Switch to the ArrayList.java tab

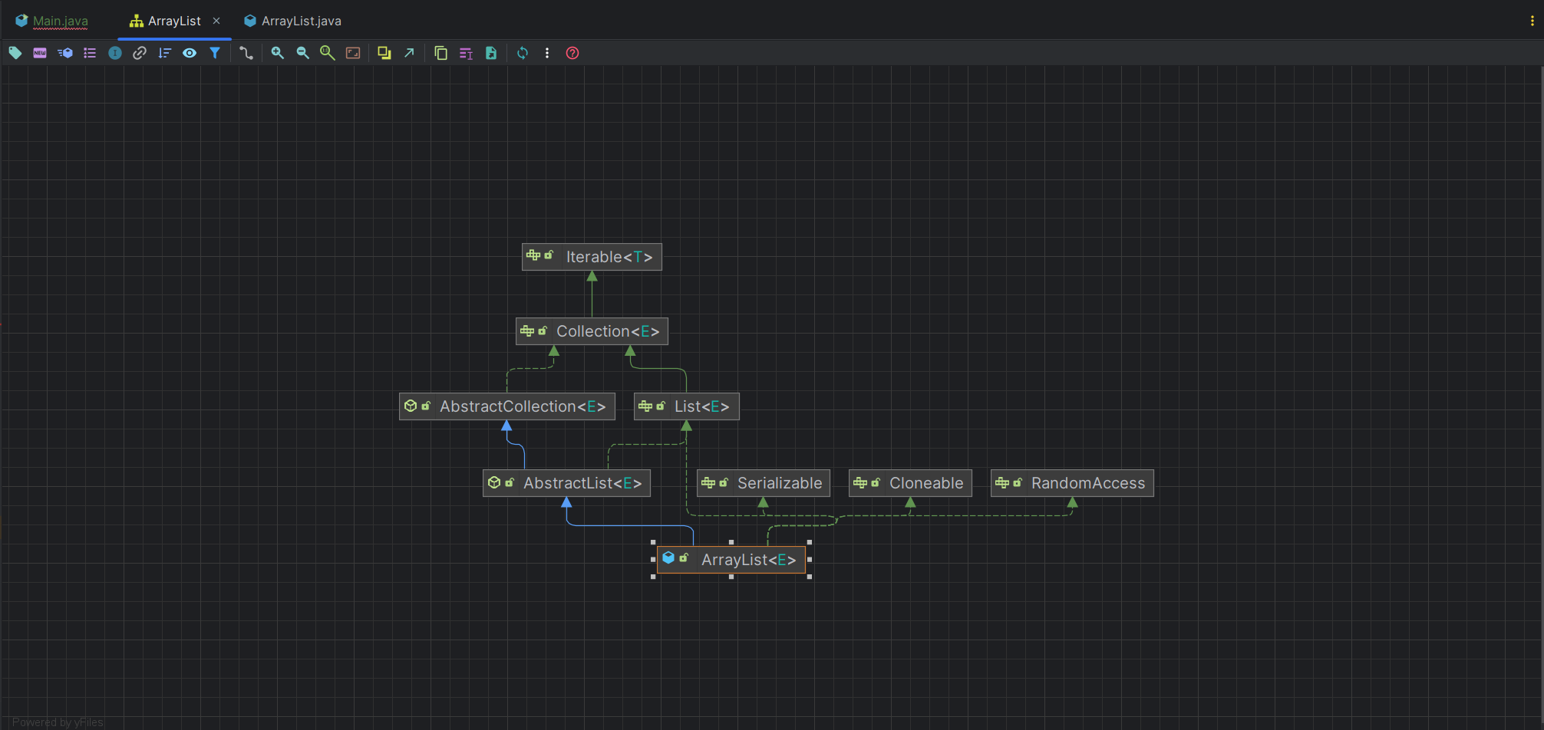coord(301,21)
